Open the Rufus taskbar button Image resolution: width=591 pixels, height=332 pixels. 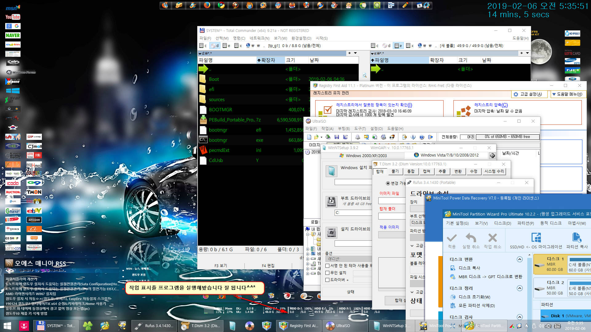155,326
